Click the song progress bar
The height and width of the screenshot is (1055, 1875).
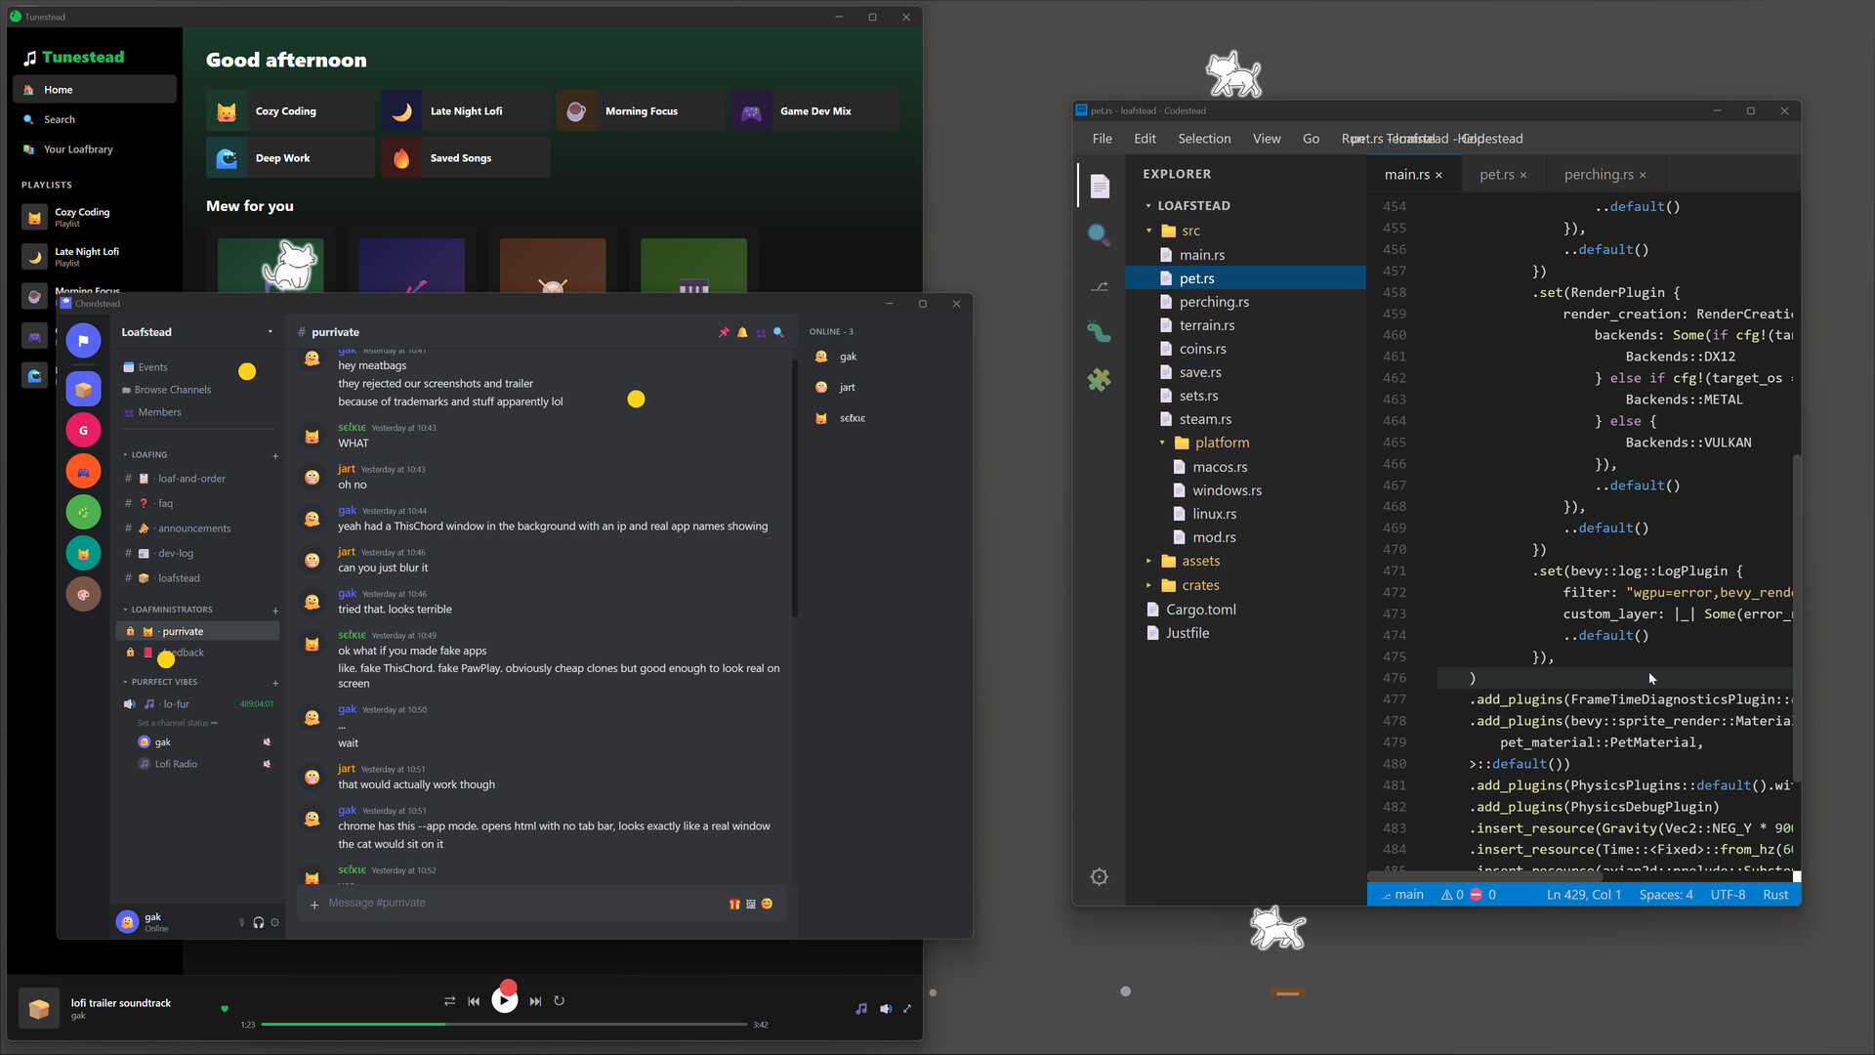504,1025
